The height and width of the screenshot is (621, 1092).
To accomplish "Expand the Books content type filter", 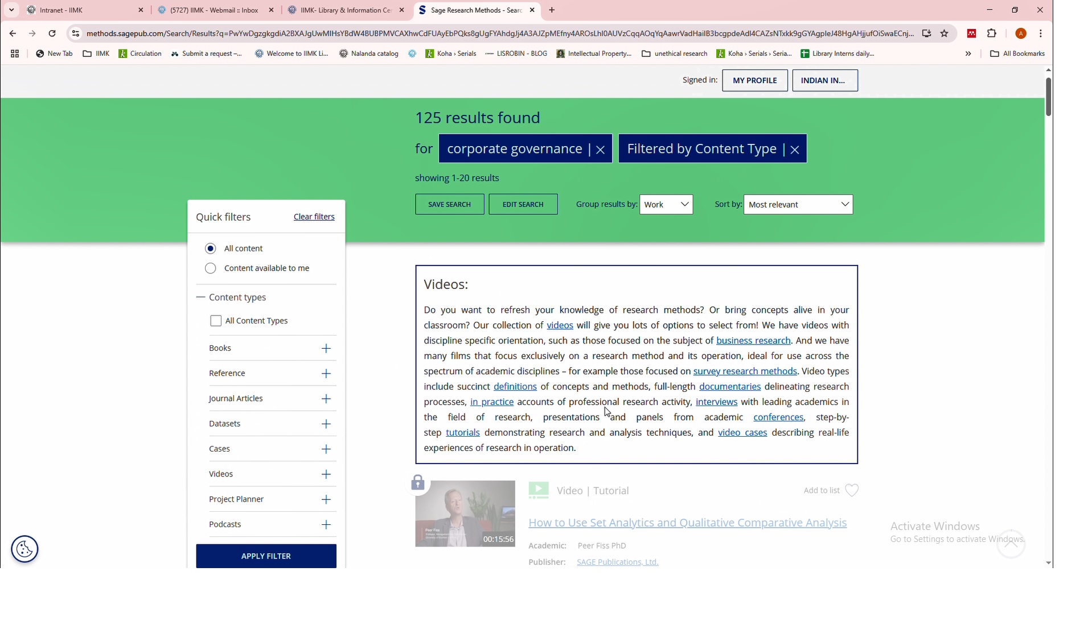I will [326, 349].
